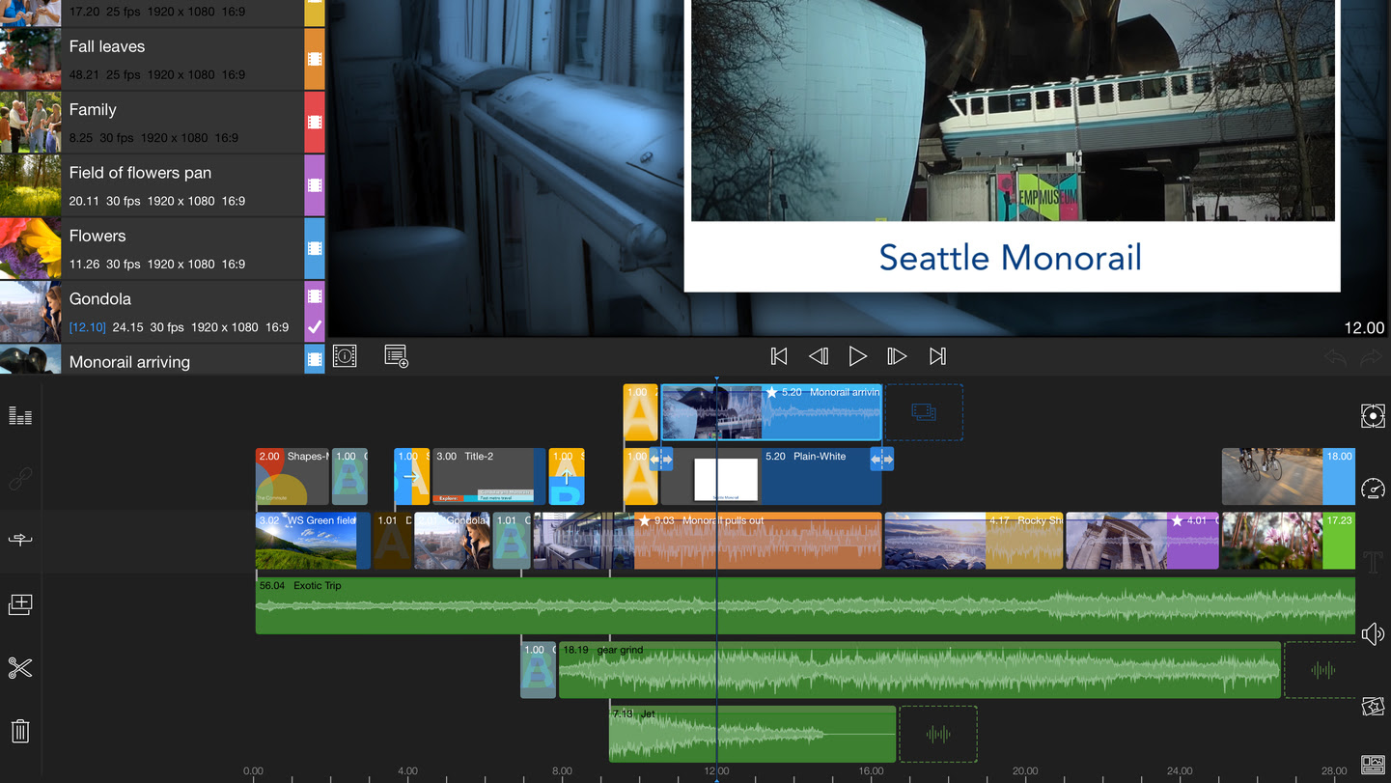Select the Title-2 clip on the timeline
This screenshot has width=1391, height=783.
pyautogui.click(x=488, y=476)
